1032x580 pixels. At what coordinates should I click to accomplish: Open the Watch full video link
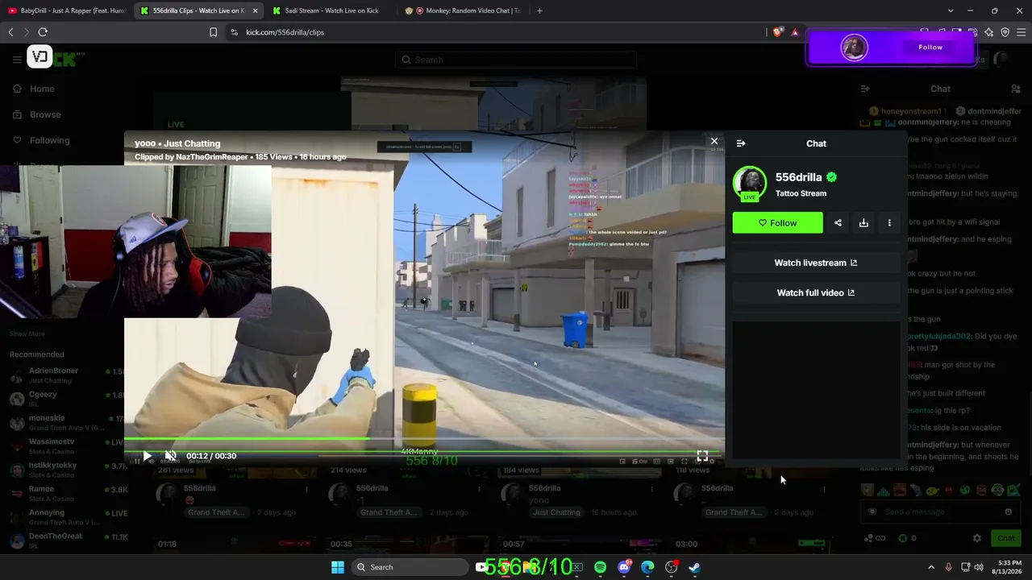(816, 292)
